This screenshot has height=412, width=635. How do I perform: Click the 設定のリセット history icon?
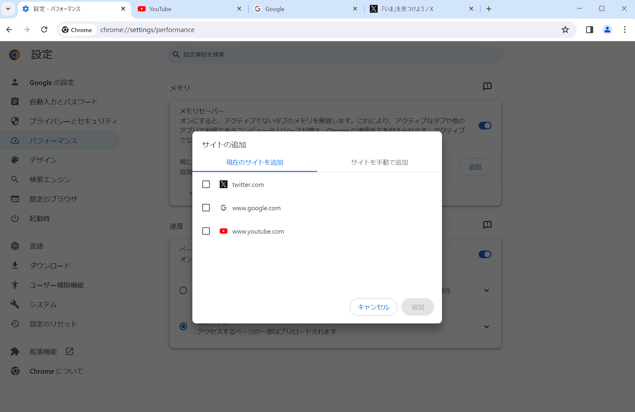(15, 324)
